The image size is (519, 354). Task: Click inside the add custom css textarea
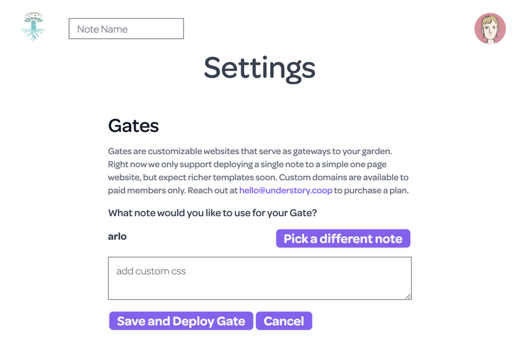click(259, 278)
